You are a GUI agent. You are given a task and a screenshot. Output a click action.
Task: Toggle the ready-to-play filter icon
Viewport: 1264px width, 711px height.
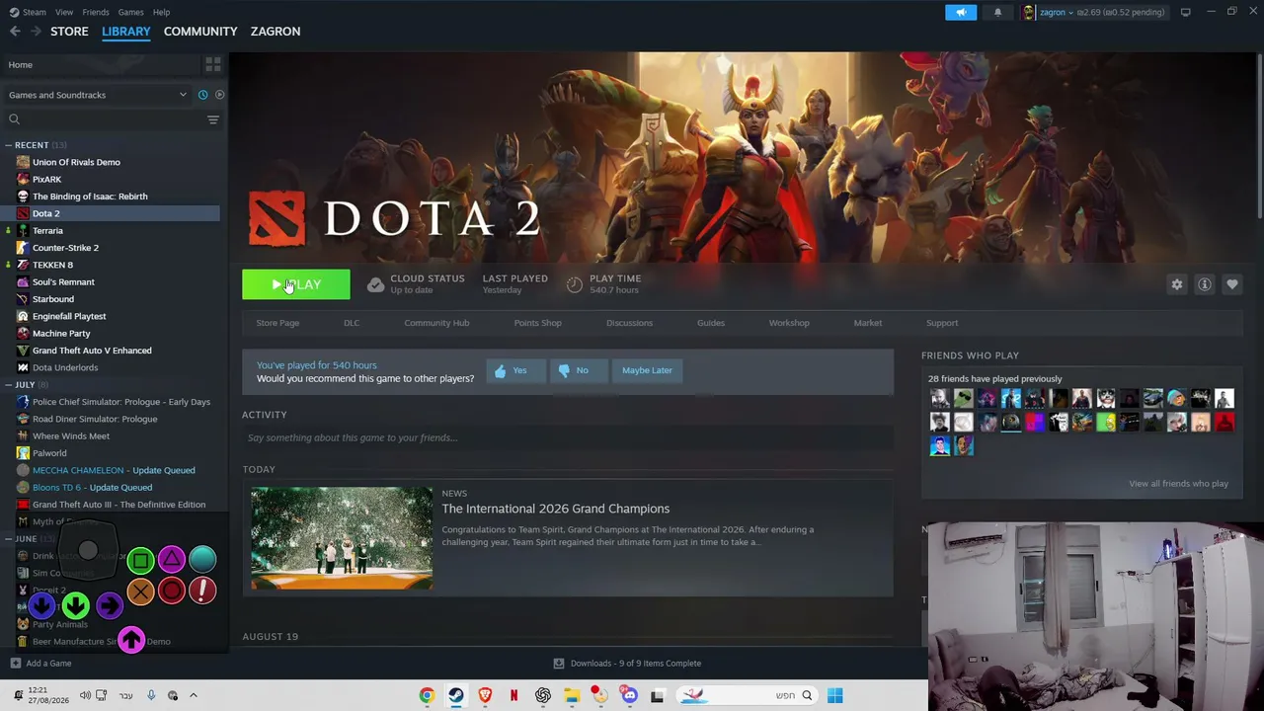(219, 95)
